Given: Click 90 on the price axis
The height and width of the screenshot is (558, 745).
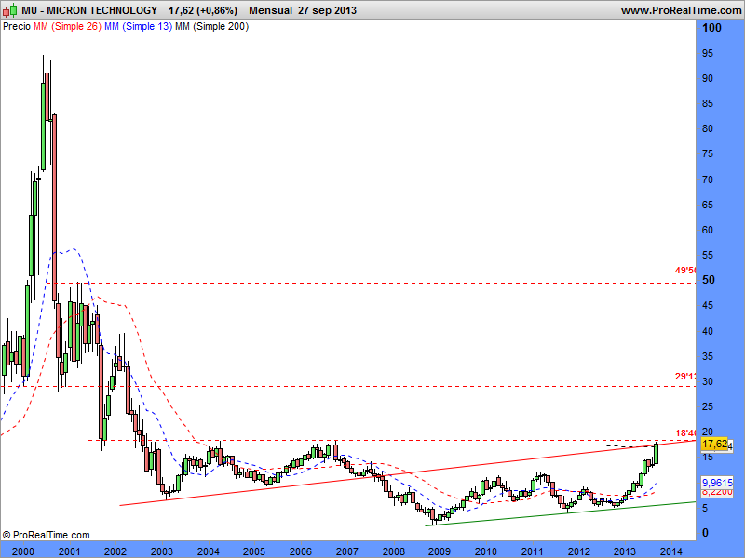Looking at the screenshot, I should coord(708,78).
